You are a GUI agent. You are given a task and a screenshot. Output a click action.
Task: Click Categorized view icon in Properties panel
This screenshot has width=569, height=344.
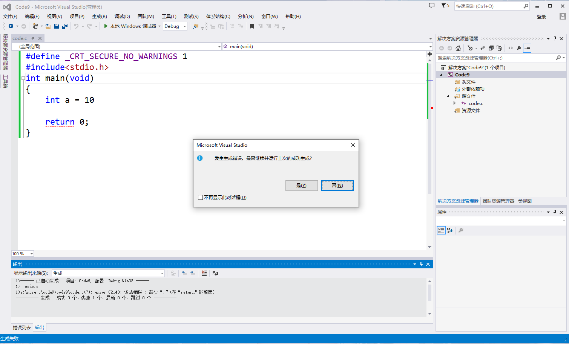pos(441,230)
